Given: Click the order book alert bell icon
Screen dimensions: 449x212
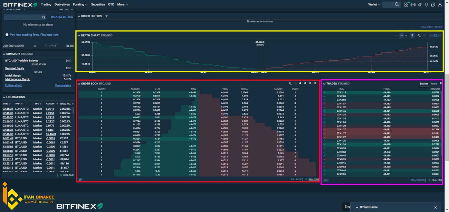Looking at the screenshot, I should (x=300, y=83).
